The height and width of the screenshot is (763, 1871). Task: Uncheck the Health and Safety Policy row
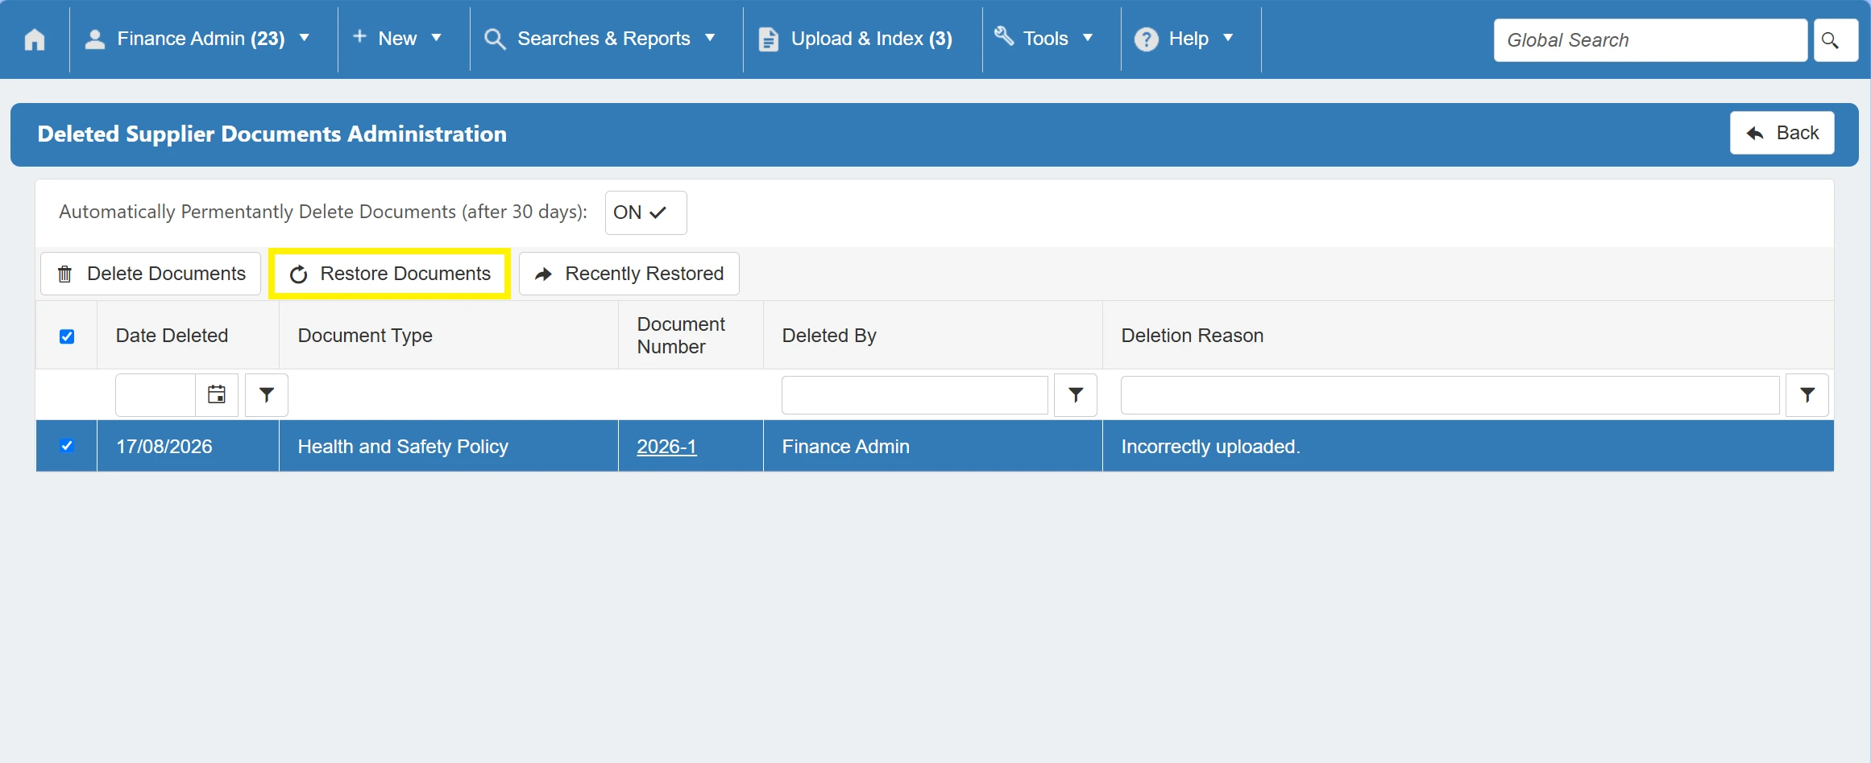click(x=67, y=445)
